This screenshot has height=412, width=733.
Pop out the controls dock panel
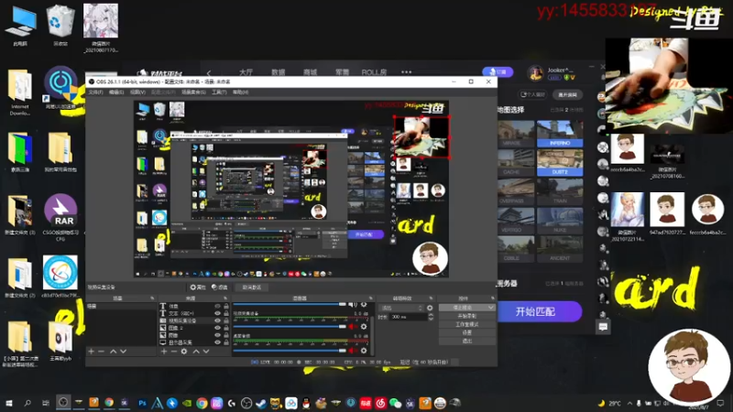[x=493, y=298]
